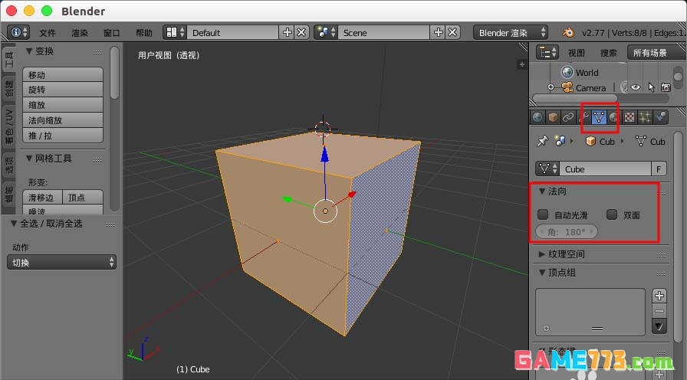The height and width of the screenshot is (380, 687).
Task: Open the Physics properties tab
Action: (661, 117)
